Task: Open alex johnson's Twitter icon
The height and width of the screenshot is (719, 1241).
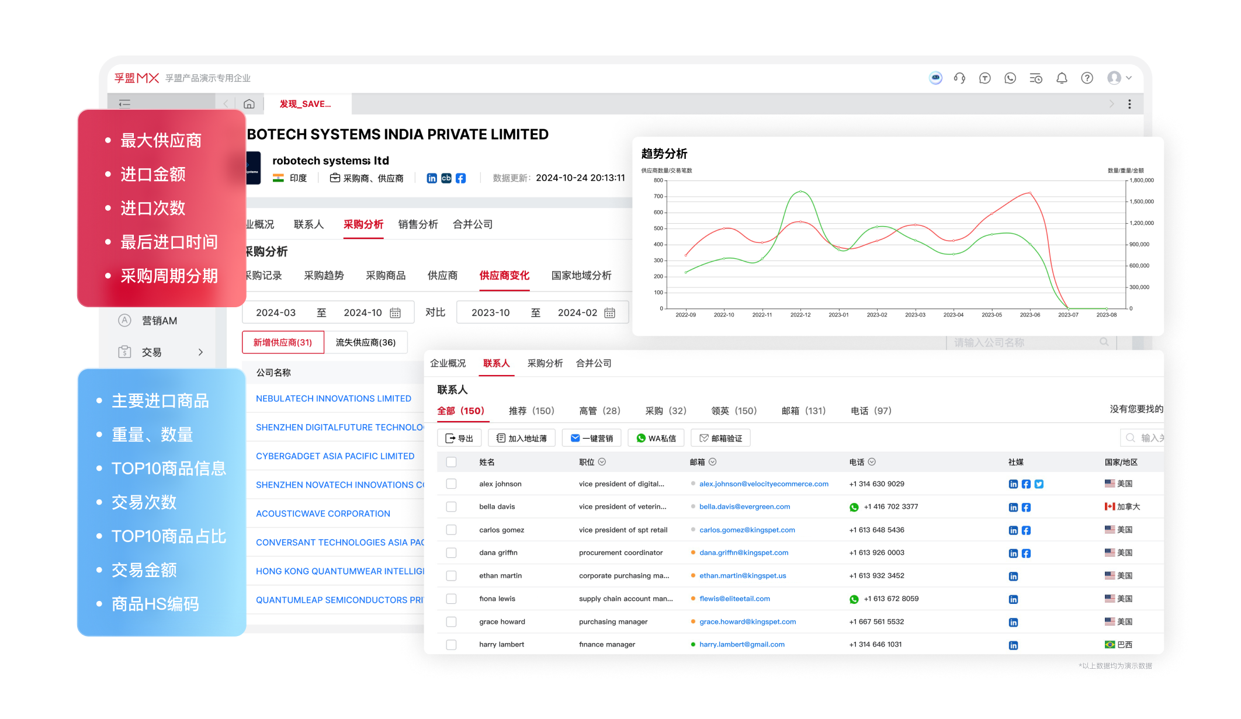Action: (1039, 484)
